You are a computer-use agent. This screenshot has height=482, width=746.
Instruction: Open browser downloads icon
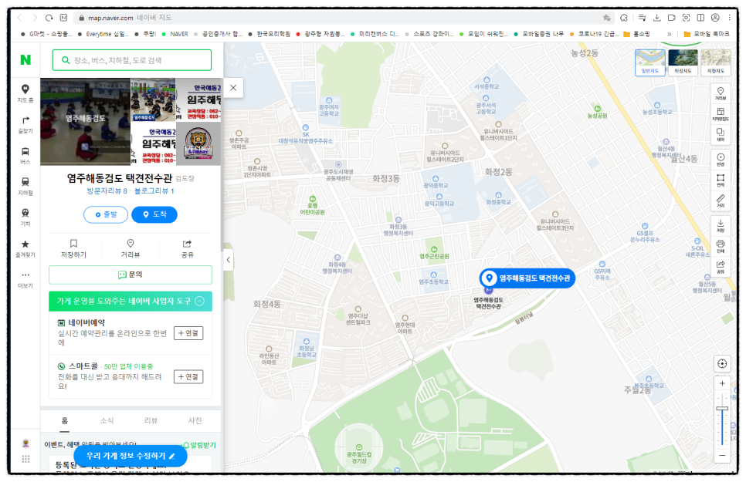point(656,18)
